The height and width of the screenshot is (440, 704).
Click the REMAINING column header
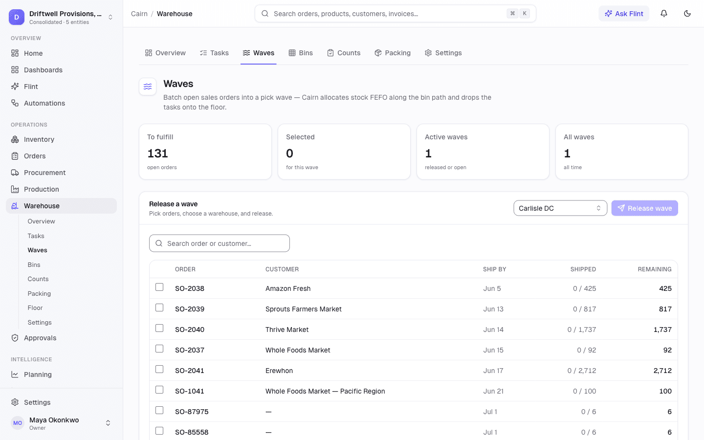pyautogui.click(x=655, y=269)
